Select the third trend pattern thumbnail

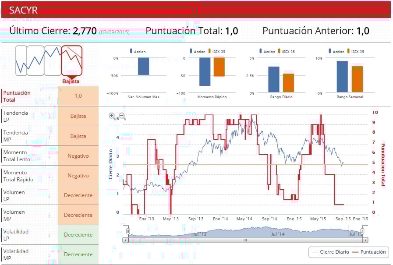pyautogui.click(x=53, y=60)
